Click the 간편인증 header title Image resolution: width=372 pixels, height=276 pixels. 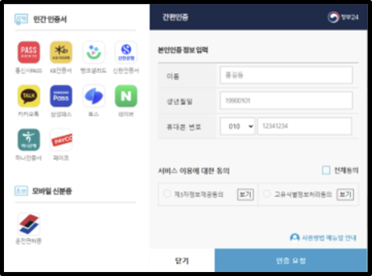click(175, 17)
